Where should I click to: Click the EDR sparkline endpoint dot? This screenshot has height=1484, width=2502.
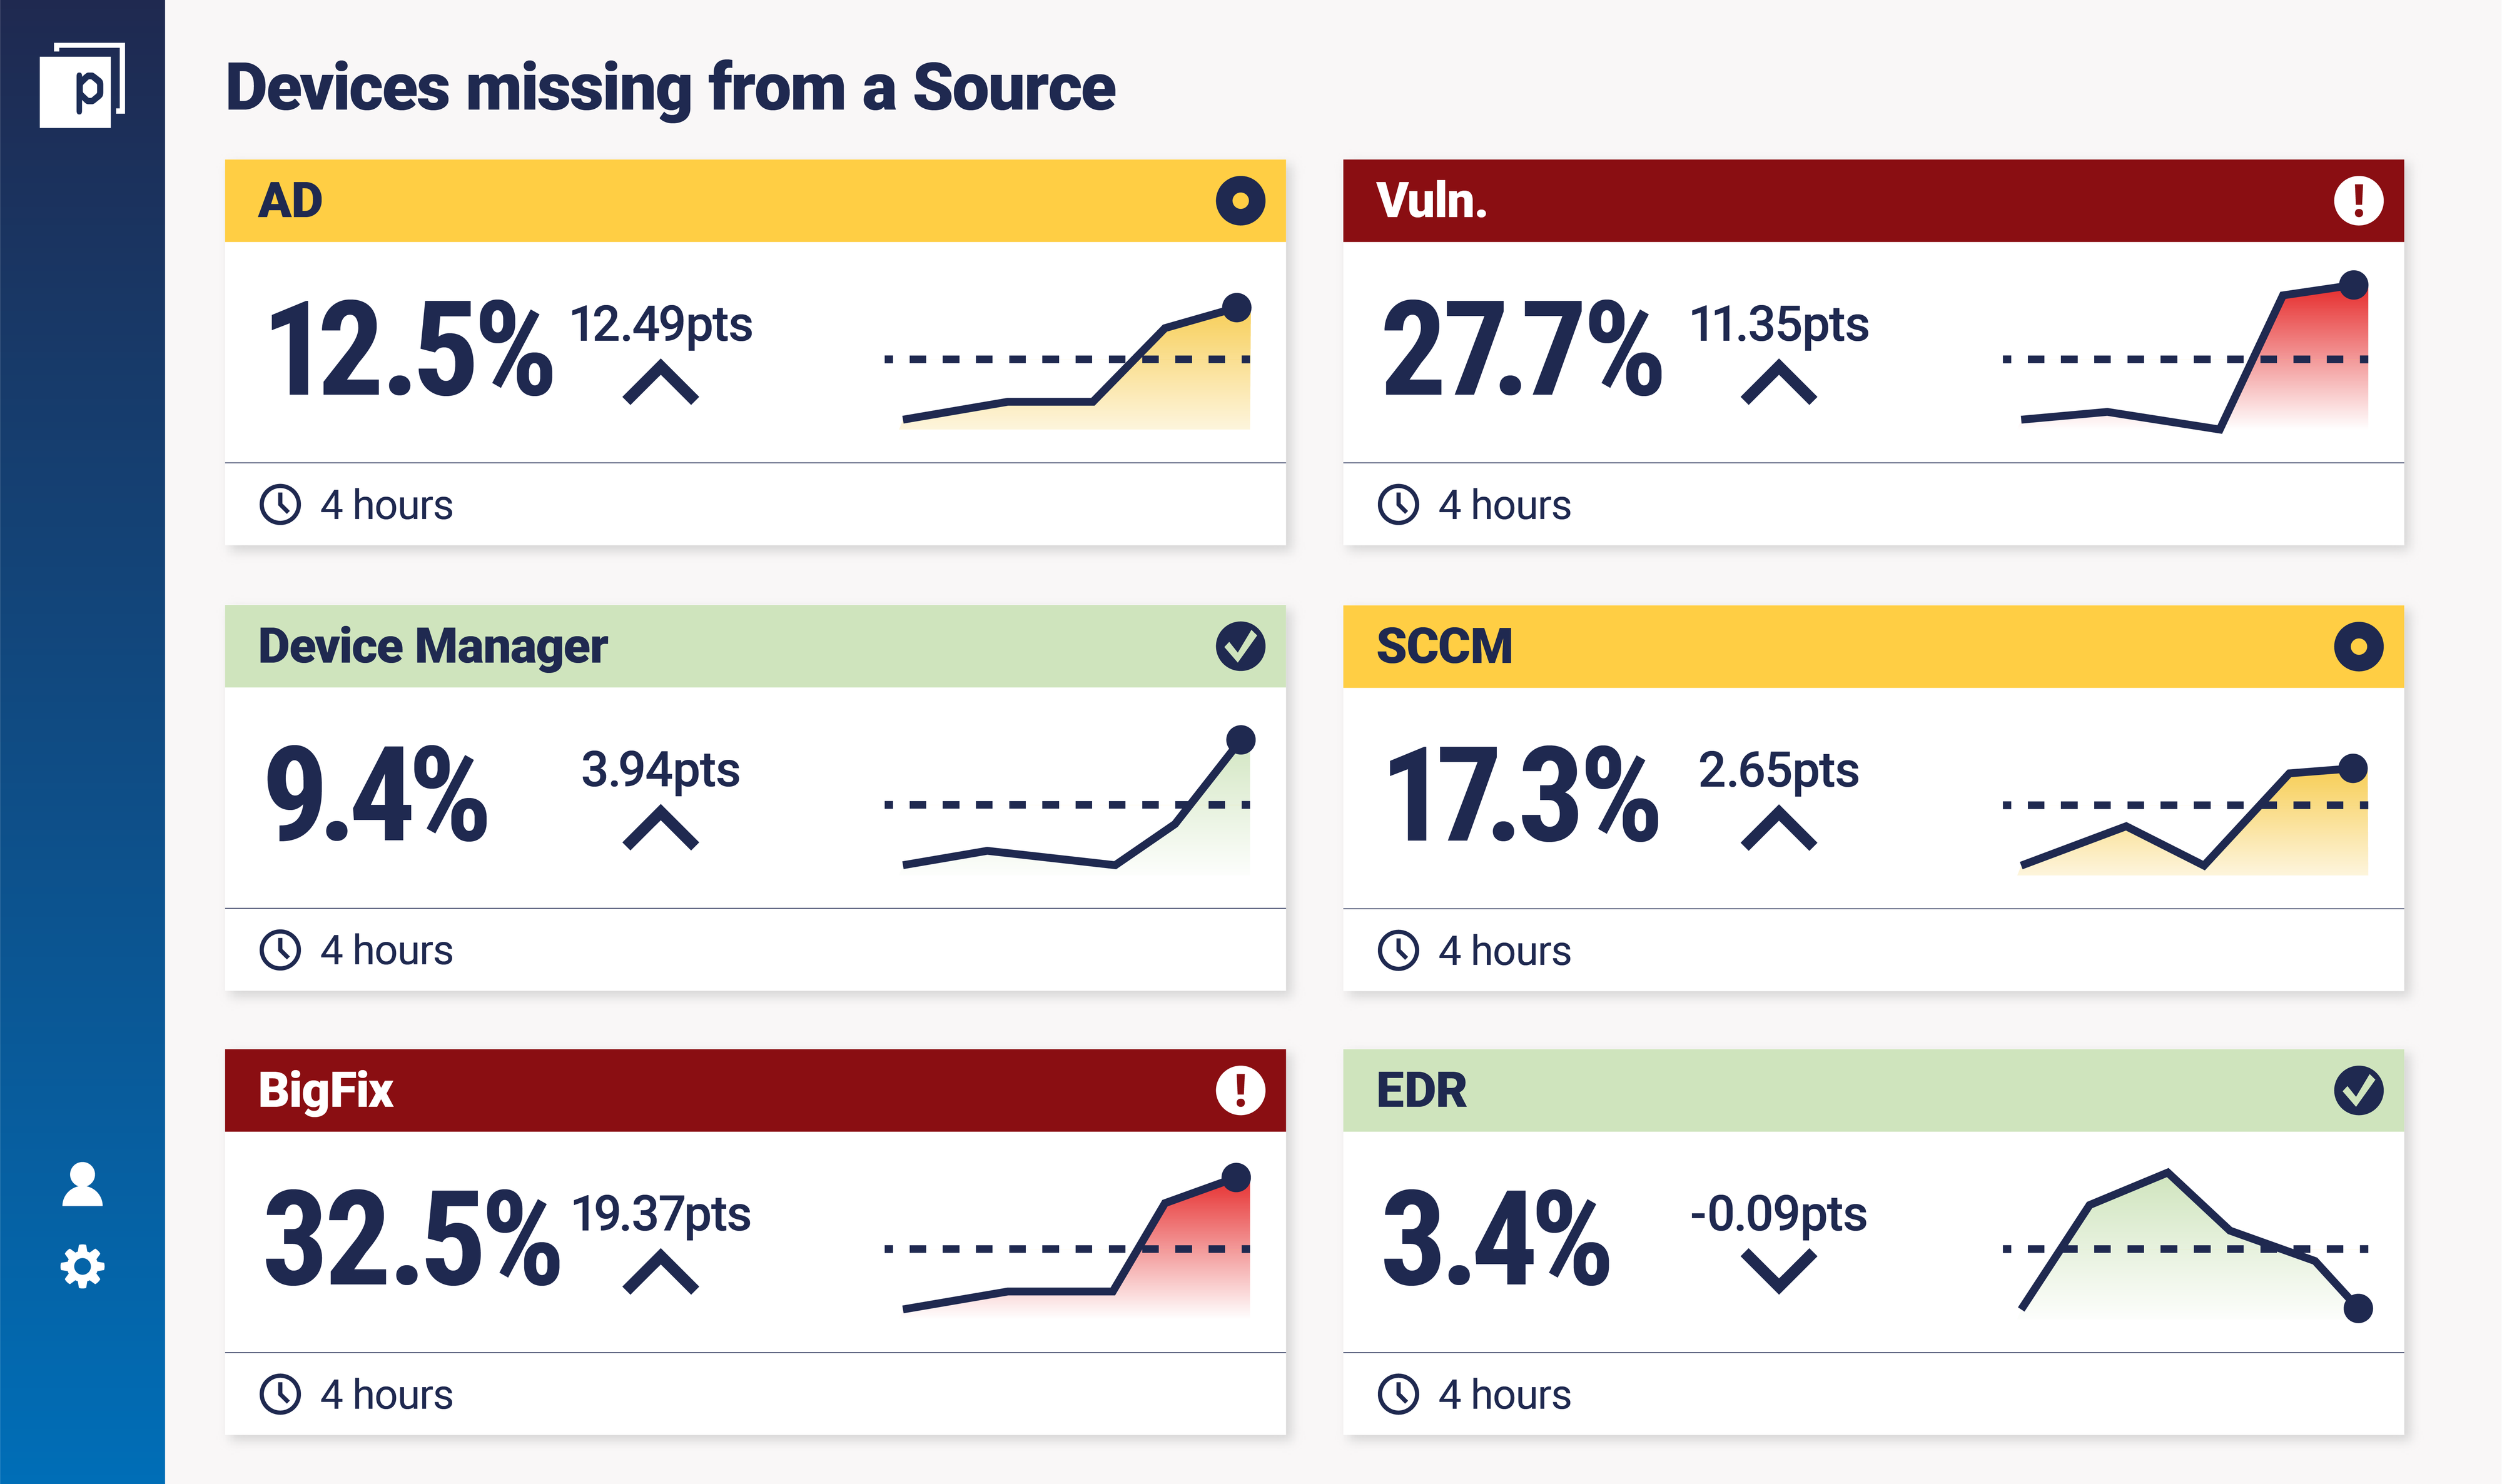pos(2358,1308)
